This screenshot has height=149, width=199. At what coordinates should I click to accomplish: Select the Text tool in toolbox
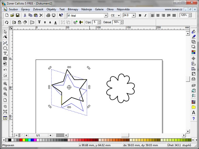tap(5, 53)
